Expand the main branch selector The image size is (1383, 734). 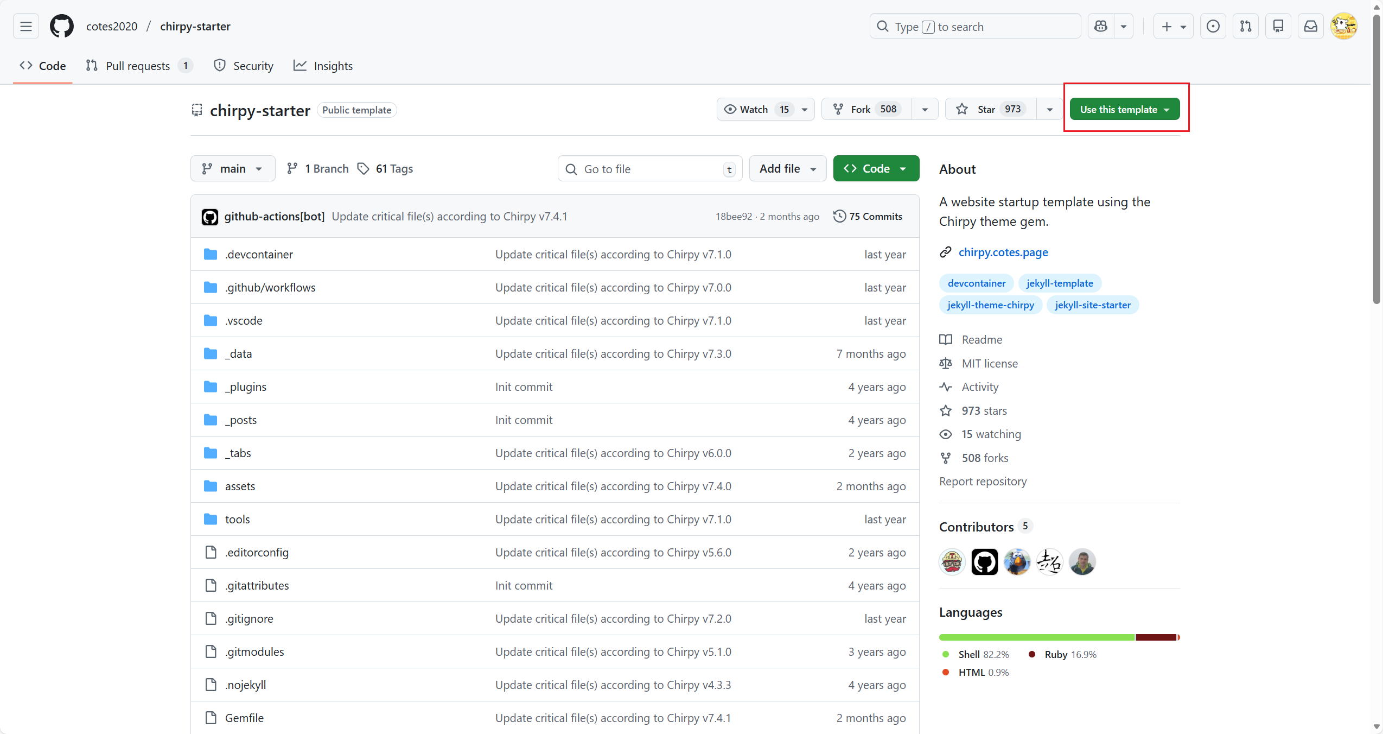[233, 169]
